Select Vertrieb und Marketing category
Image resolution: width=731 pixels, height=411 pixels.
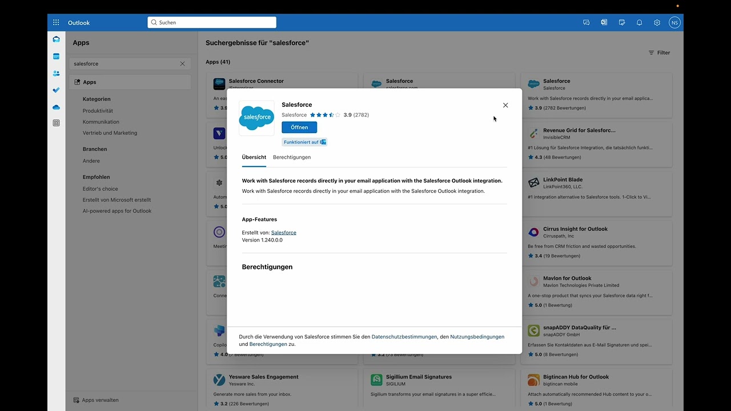pyautogui.click(x=110, y=133)
